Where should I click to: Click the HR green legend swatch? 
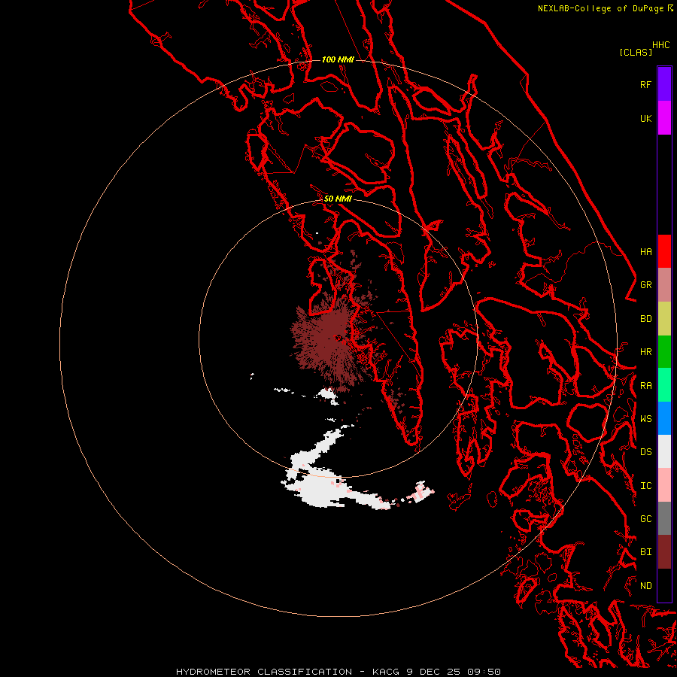pyautogui.click(x=664, y=352)
